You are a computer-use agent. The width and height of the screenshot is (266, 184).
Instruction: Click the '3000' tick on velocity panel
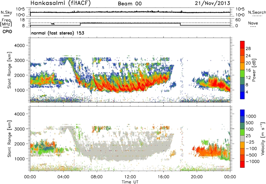pos(19,129)
